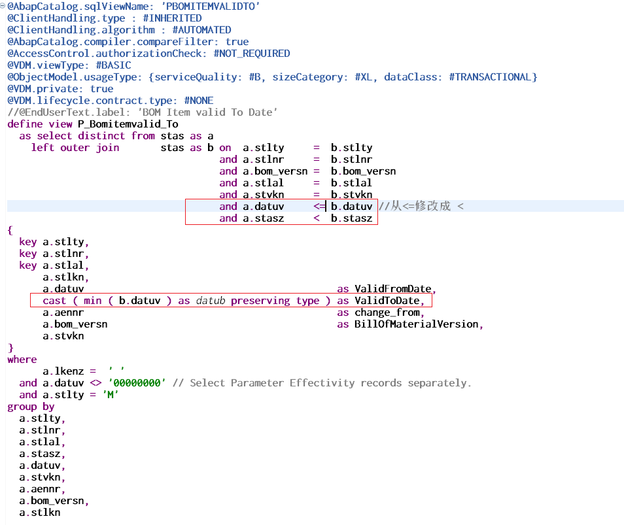Click the 'where' keyword
This screenshot has height=525, width=624.
[x=22, y=360]
